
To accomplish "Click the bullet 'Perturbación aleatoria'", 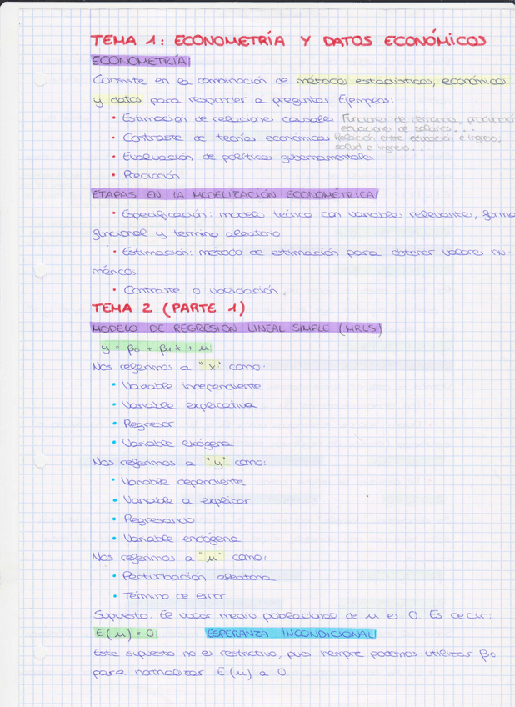I will tap(192, 577).
